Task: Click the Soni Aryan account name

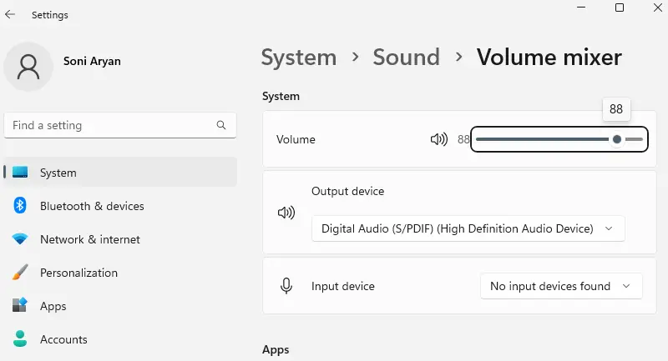Action: click(x=90, y=60)
